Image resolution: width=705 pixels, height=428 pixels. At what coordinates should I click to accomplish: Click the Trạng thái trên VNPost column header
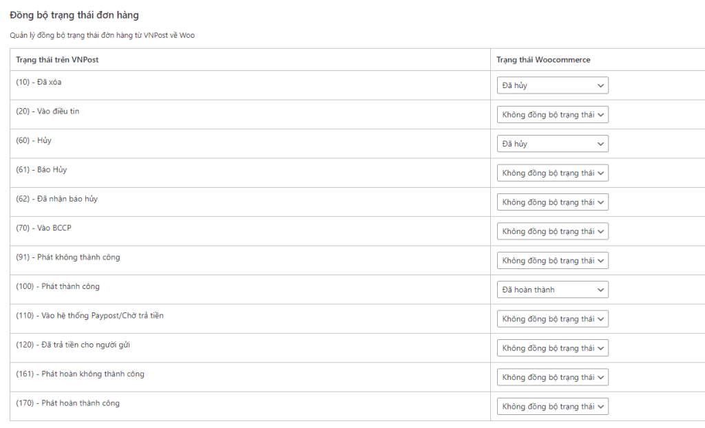tap(57, 60)
